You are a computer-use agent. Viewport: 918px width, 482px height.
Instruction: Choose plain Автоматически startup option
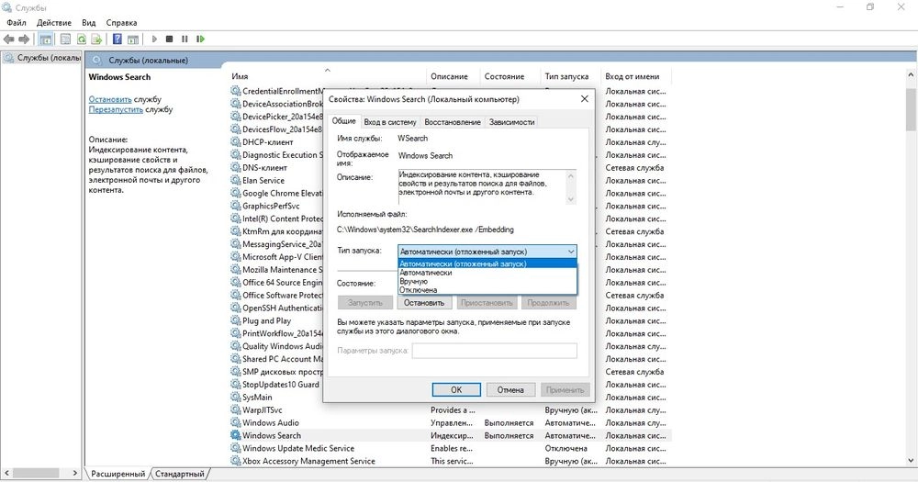click(x=487, y=273)
